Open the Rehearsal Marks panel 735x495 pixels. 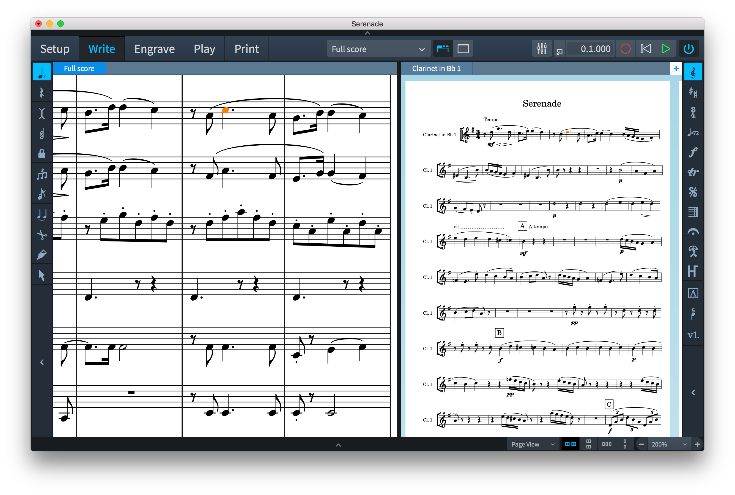[x=693, y=293]
